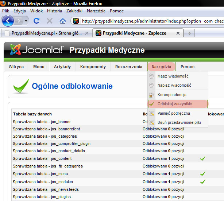Go to the home page icon
This screenshot has height=201, width=224.
click(x=63, y=21)
